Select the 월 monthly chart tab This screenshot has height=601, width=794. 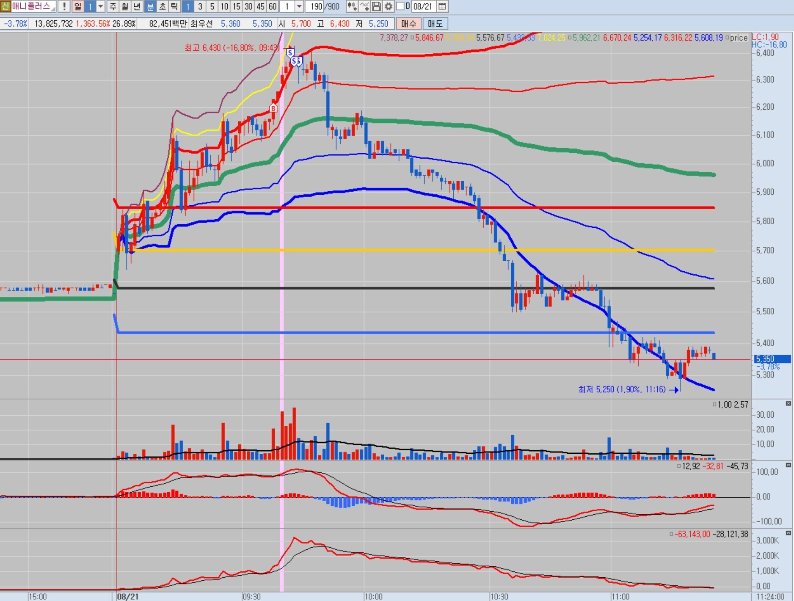click(x=125, y=6)
